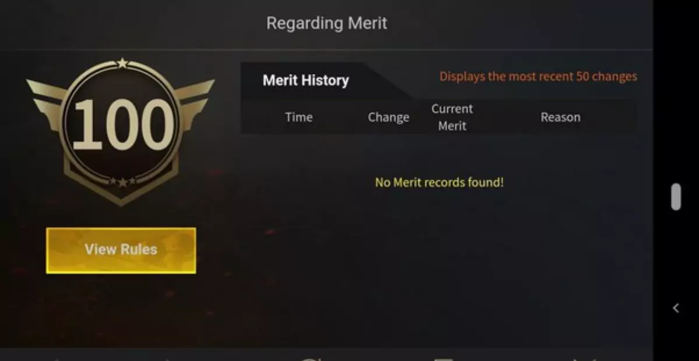
Task: Tap the Android back chevron arrow
Action: [x=676, y=308]
